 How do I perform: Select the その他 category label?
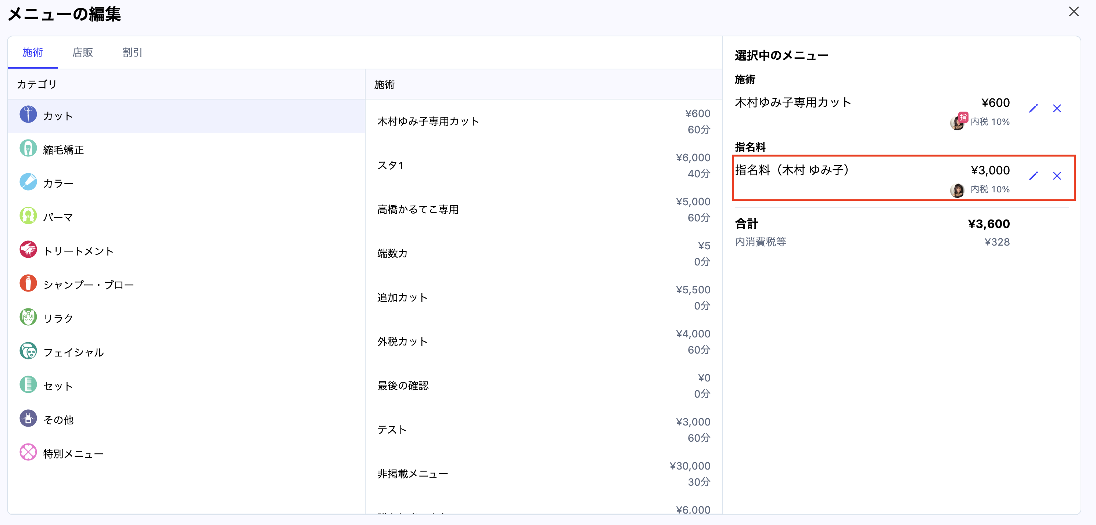click(x=58, y=420)
